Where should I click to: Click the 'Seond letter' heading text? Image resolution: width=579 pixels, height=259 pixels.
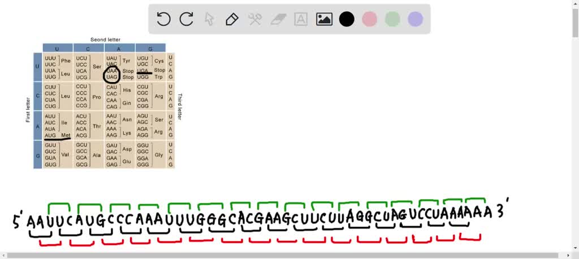[105, 40]
